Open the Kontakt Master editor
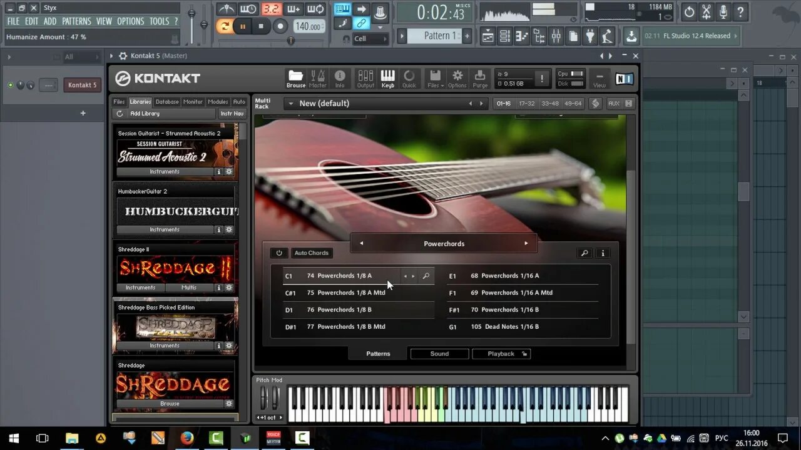Screen dimensions: 801x450 [x=318, y=79]
